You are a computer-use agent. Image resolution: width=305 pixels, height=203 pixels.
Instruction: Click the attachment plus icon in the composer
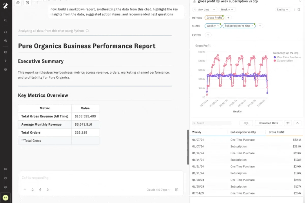pyautogui.click(x=25, y=190)
